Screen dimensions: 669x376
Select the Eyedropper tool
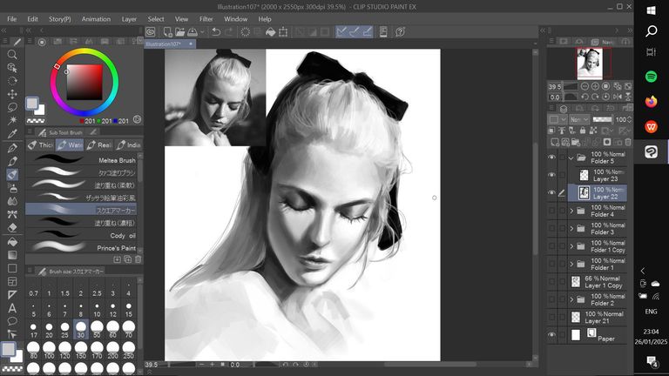coord(12,134)
